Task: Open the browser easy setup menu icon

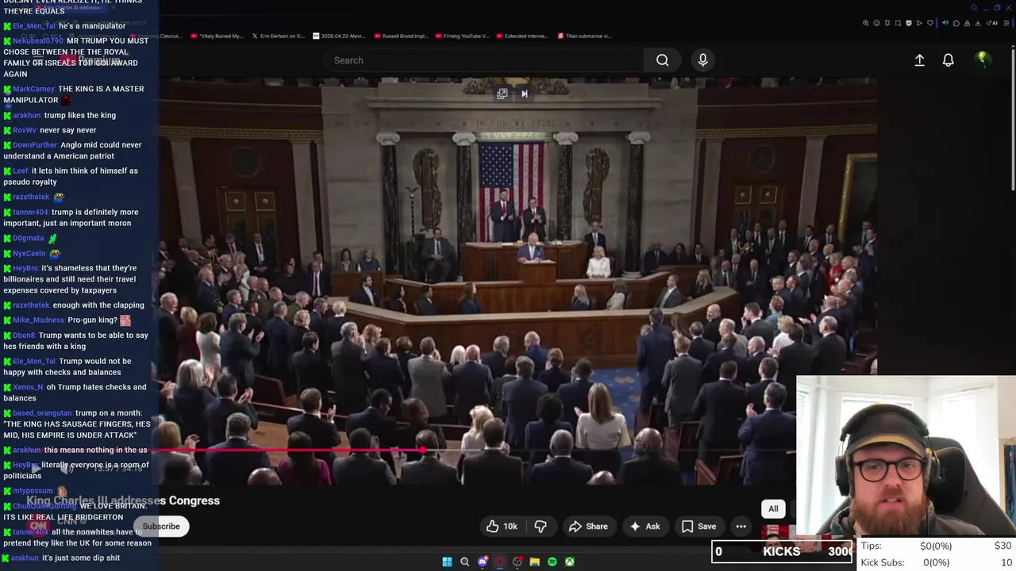Action: (1005, 23)
